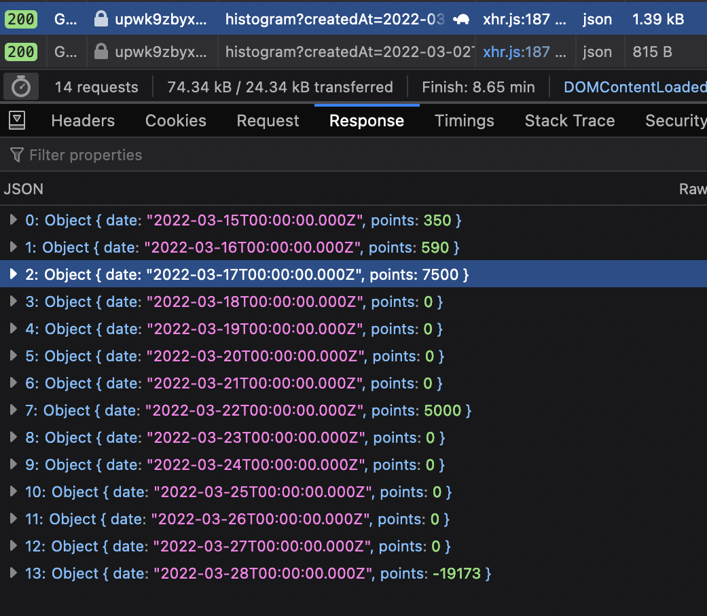Click the points value 590
The height and width of the screenshot is (616, 707).
pyautogui.click(x=435, y=247)
